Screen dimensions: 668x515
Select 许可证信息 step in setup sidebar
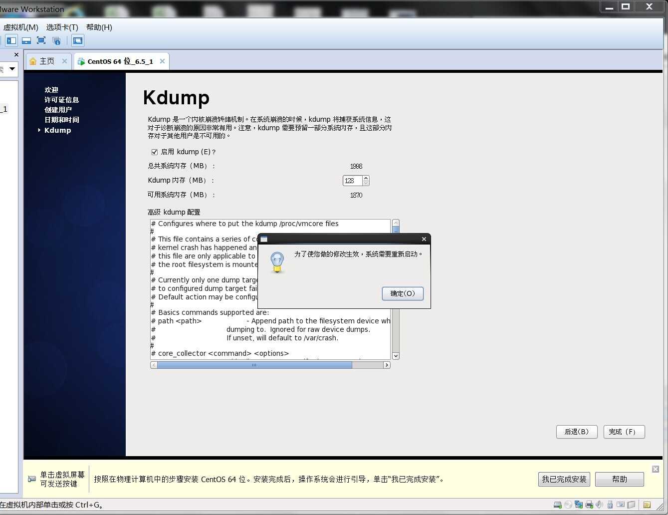click(x=61, y=100)
